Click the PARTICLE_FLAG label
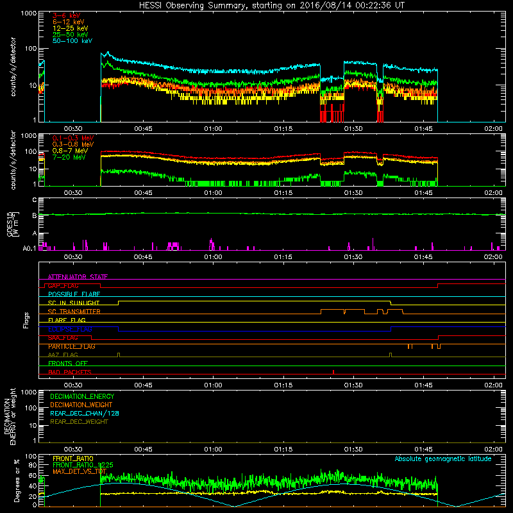513x513 pixels. [72, 346]
